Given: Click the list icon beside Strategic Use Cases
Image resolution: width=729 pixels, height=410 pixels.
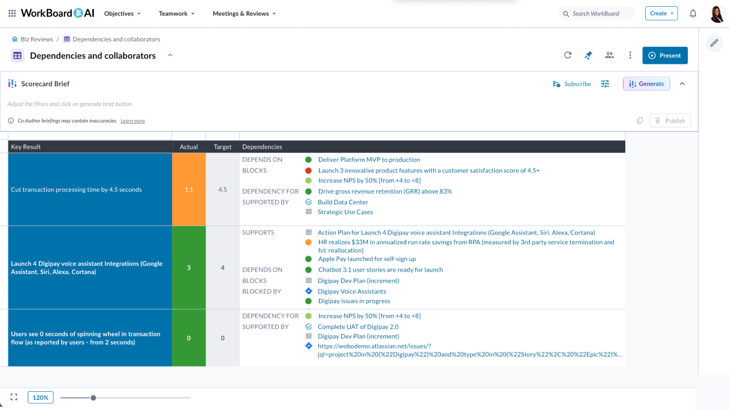Looking at the screenshot, I should pos(309,211).
